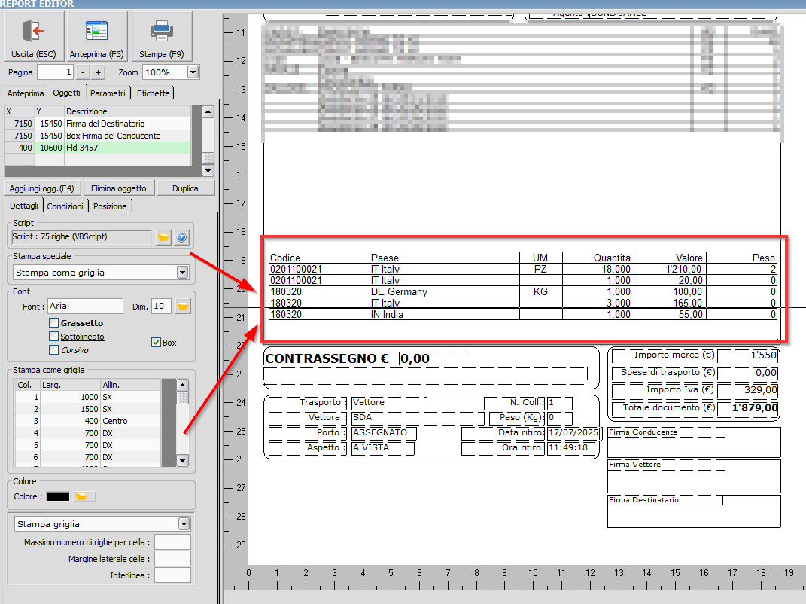Click the Interlinea input field
Screen dimensions: 806x604
click(172, 575)
